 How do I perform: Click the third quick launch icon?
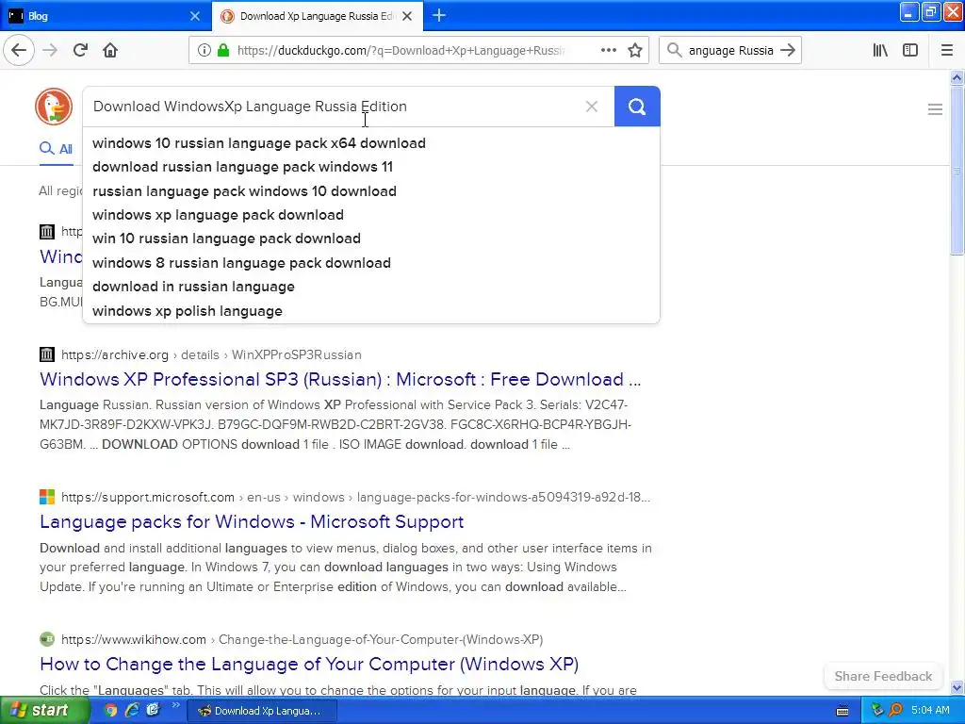(x=154, y=711)
